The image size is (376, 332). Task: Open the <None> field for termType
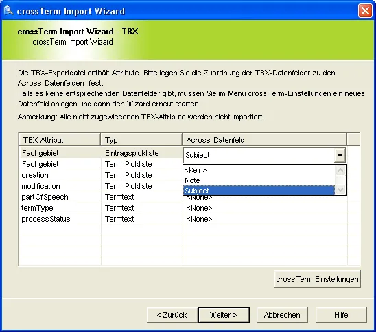pos(265,208)
